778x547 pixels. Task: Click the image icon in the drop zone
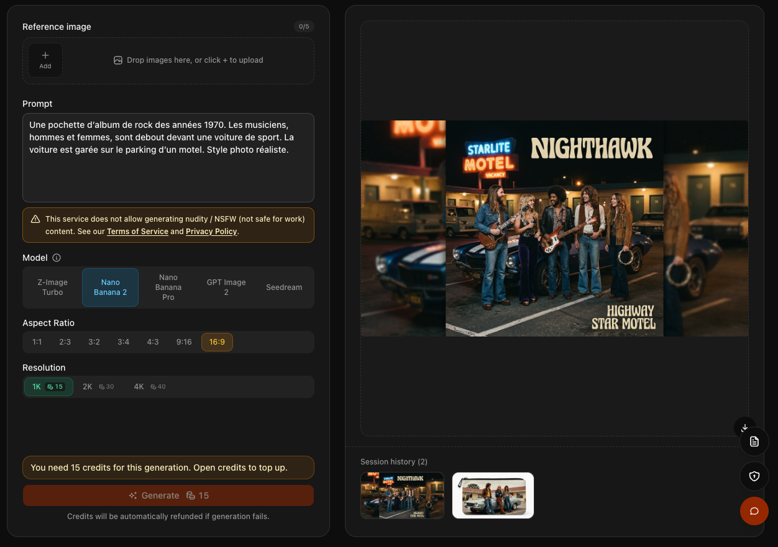[x=118, y=60]
